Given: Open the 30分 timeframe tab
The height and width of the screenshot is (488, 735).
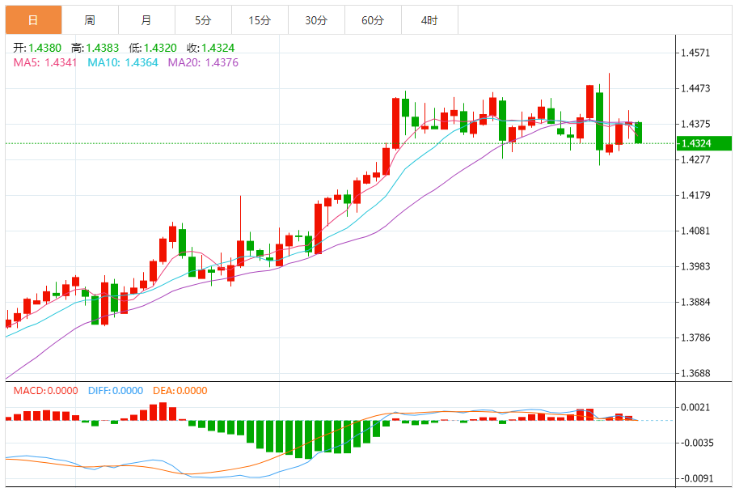Looking at the screenshot, I should (x=316, y=20).
